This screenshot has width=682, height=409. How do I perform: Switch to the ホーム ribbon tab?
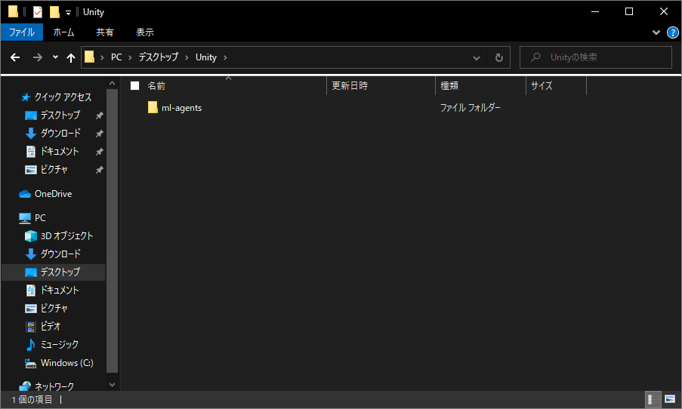(63, 32)
